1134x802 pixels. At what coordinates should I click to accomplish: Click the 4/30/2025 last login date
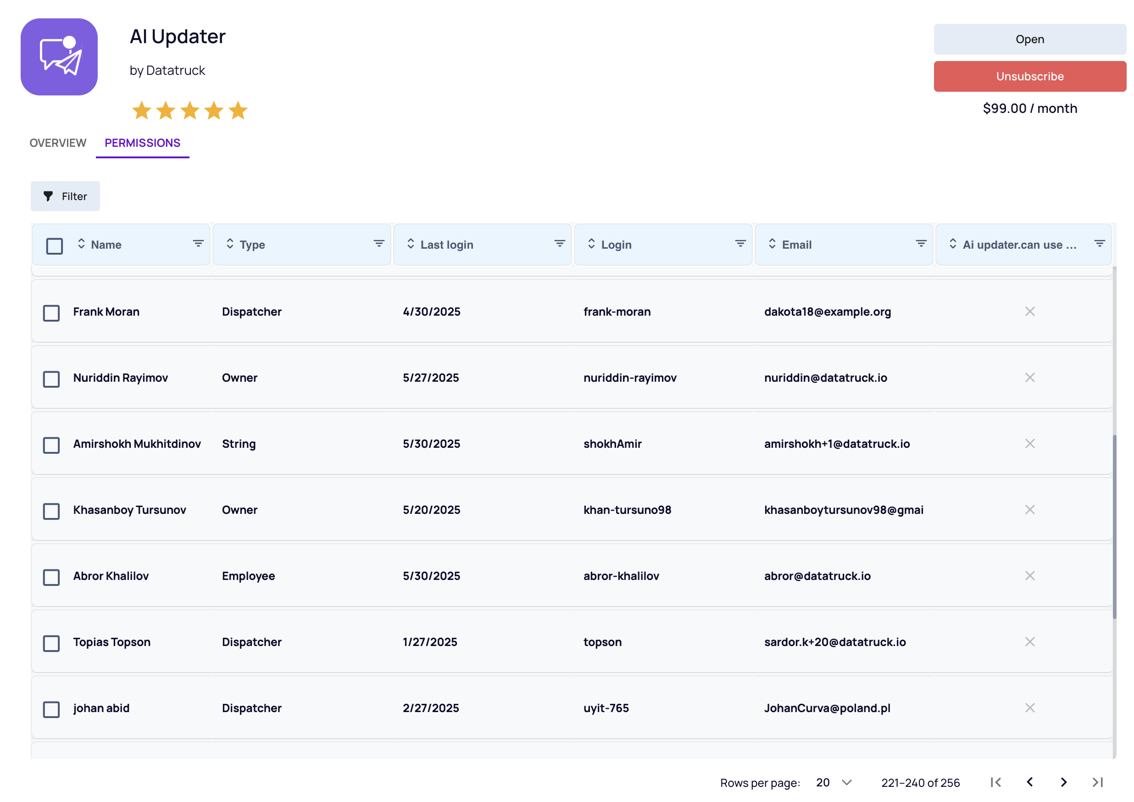(431, 312)
